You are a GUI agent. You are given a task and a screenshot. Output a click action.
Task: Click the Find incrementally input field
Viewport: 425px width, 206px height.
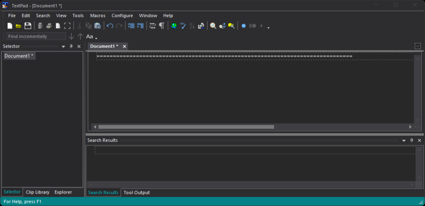[36, 36]
